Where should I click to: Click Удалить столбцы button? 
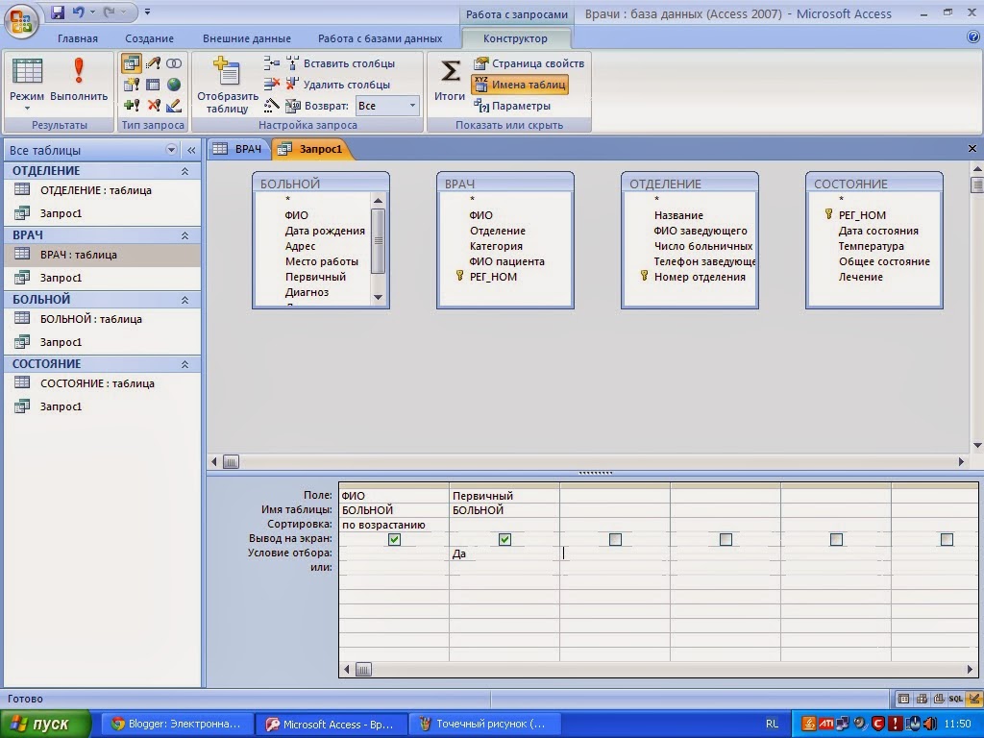[x=338, y=85]
